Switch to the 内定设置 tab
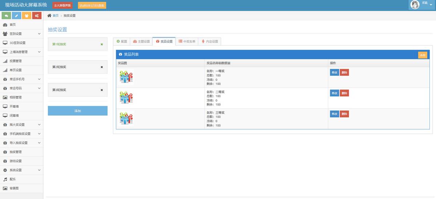This screenshot has width=436, height=199. click(x=210, y=41)
